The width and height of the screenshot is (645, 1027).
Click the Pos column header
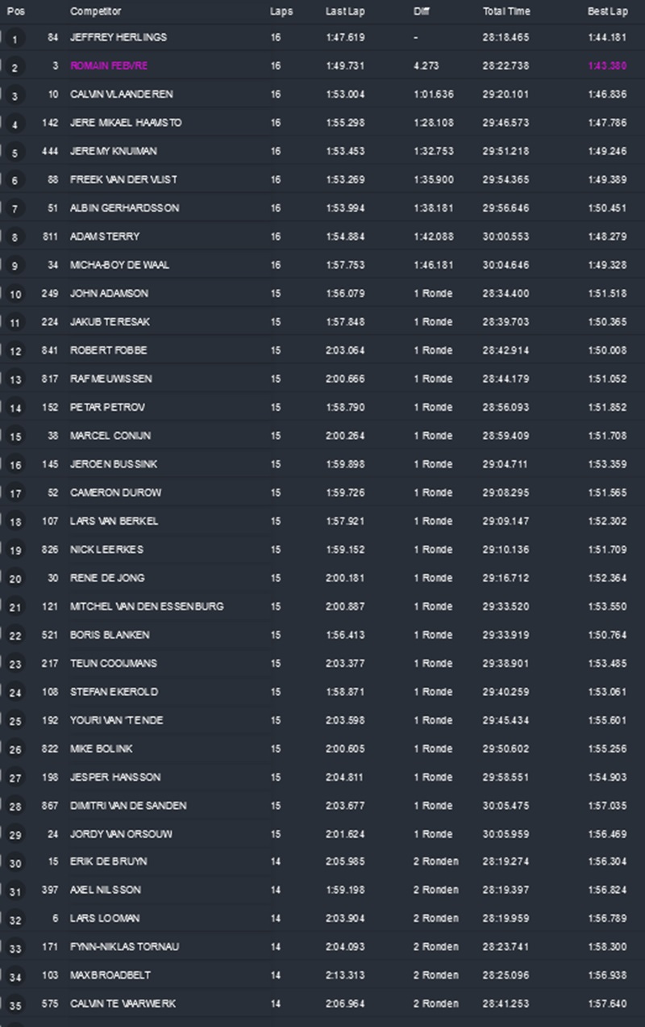15,12
